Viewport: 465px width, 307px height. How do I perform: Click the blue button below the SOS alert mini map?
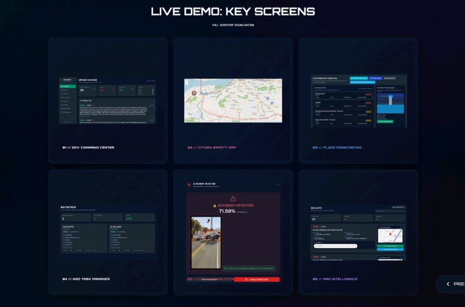[390, 249]
